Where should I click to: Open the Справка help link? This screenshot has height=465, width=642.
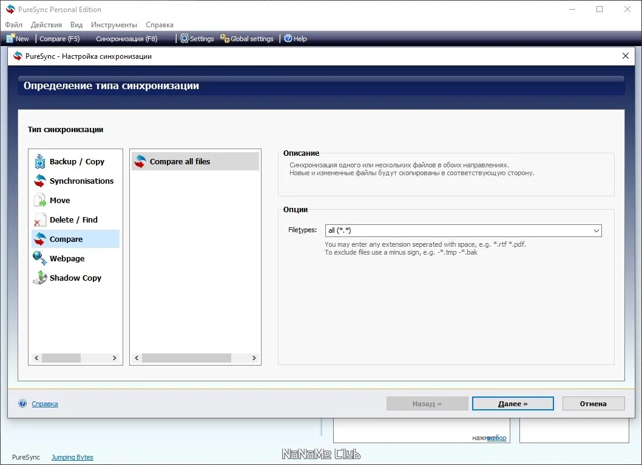(x=45, y=404)
